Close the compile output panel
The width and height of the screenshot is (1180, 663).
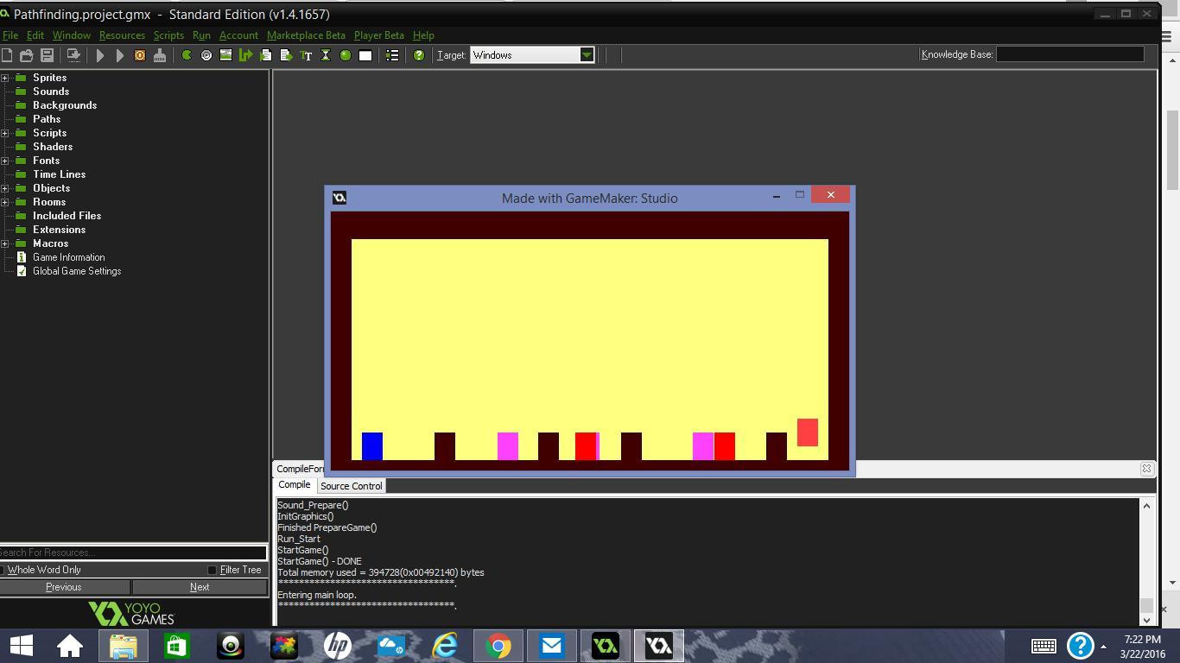point(1146,469)
